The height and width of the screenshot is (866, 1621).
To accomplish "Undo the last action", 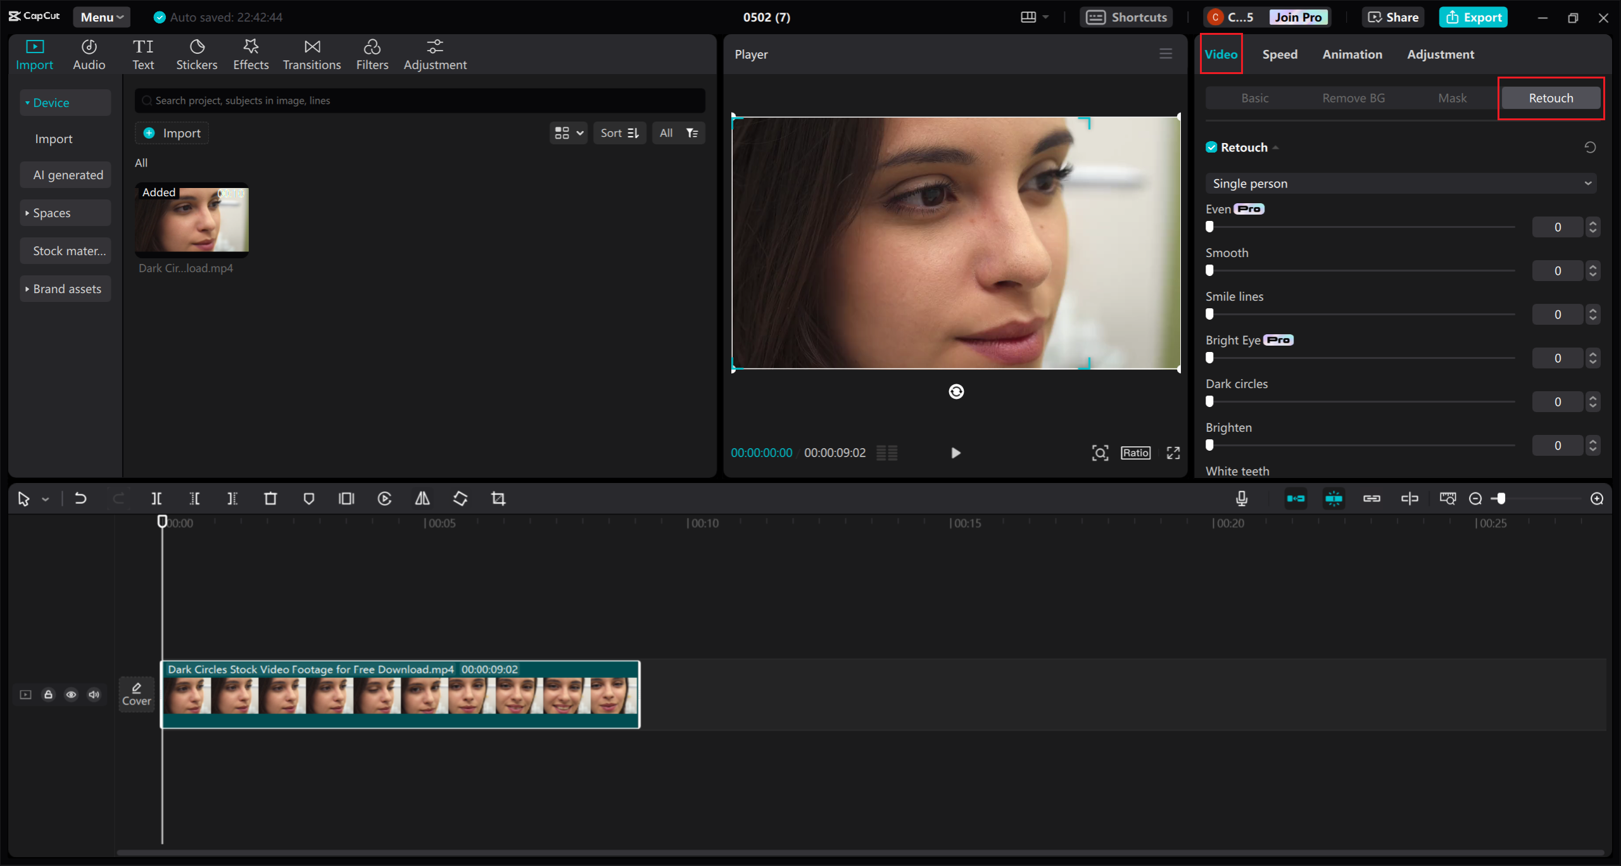I will point(80,498).
